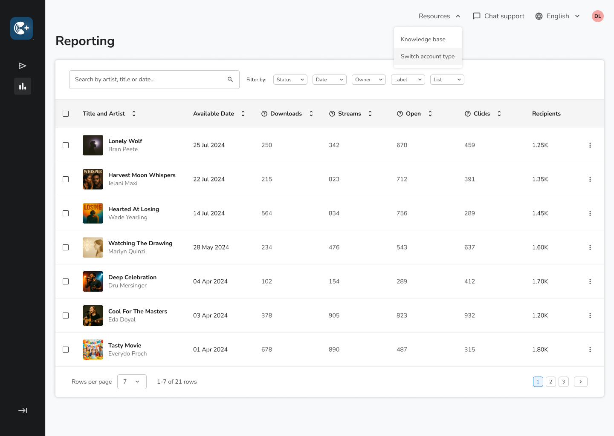Open the English language dropdown

click(558, 16)
